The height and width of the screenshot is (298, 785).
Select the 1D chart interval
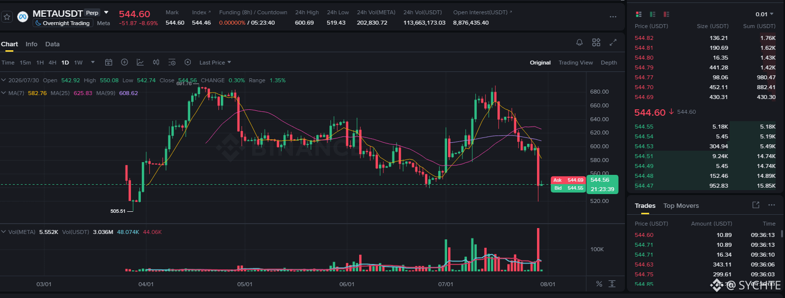[65, 63]
